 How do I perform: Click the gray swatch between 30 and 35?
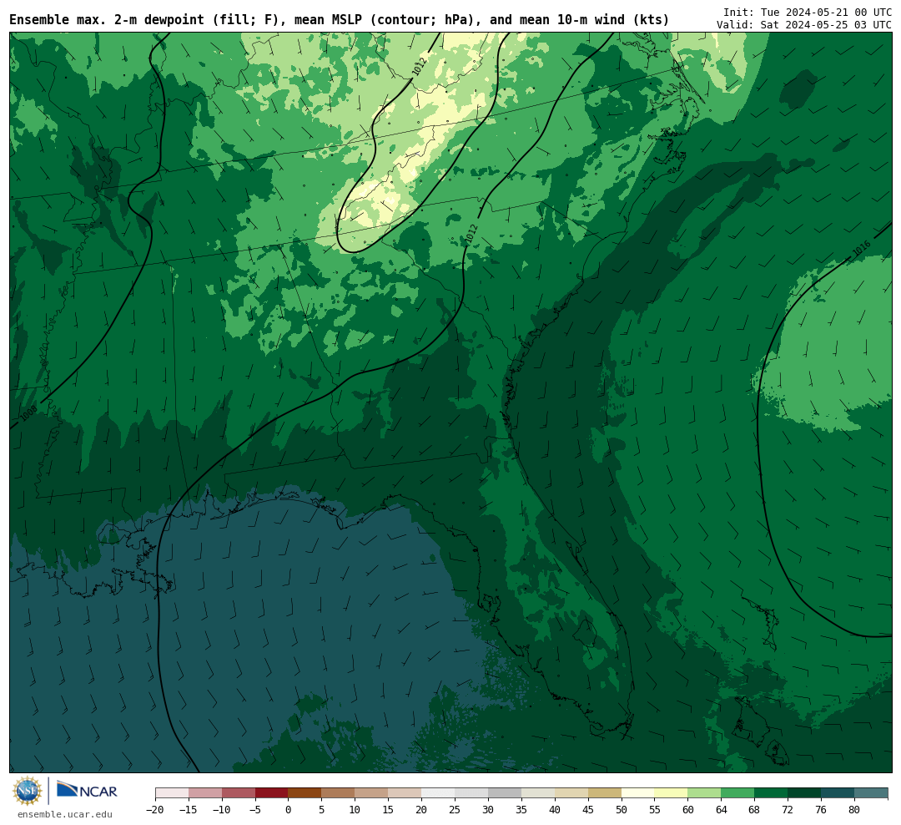tap(505, 793)
